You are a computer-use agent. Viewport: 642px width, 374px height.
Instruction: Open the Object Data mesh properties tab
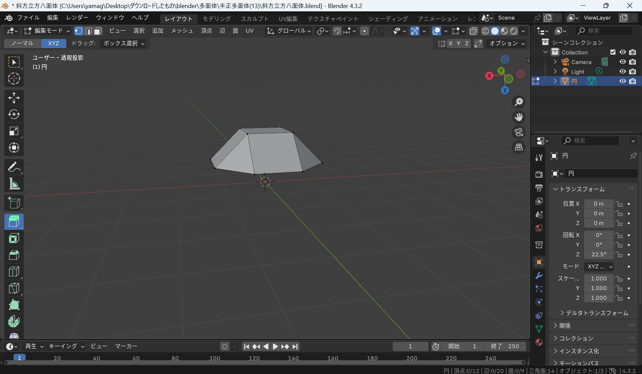(x=539, y=329)
